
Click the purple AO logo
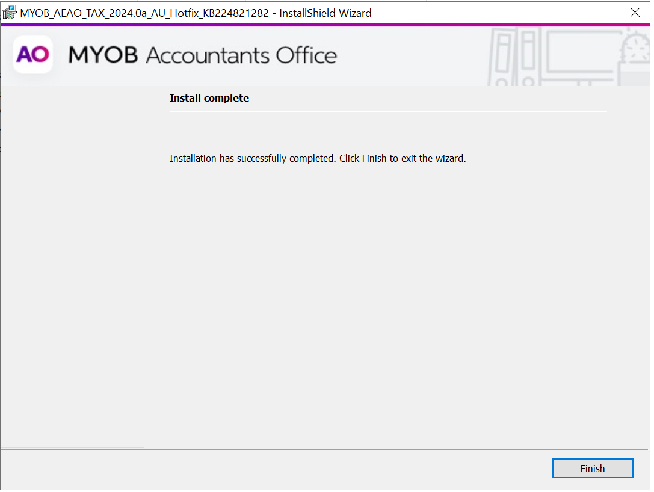(x=32, y=55)
